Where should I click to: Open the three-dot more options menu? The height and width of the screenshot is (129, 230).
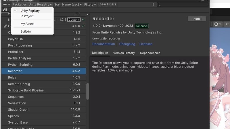click(153, 5)
